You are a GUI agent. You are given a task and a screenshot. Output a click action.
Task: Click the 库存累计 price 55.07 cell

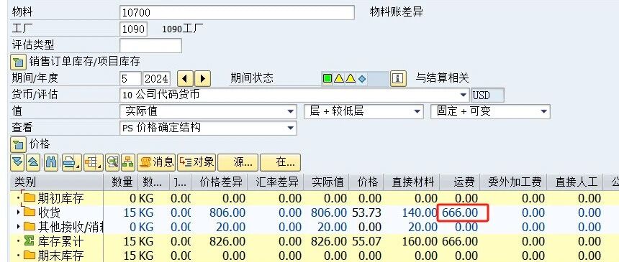coord(367,241)
